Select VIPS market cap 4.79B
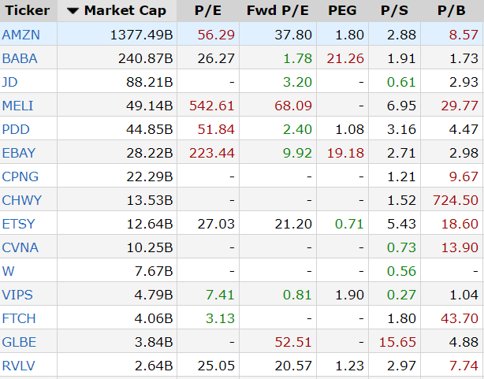484x379 pixels. [x=154, y=295]
